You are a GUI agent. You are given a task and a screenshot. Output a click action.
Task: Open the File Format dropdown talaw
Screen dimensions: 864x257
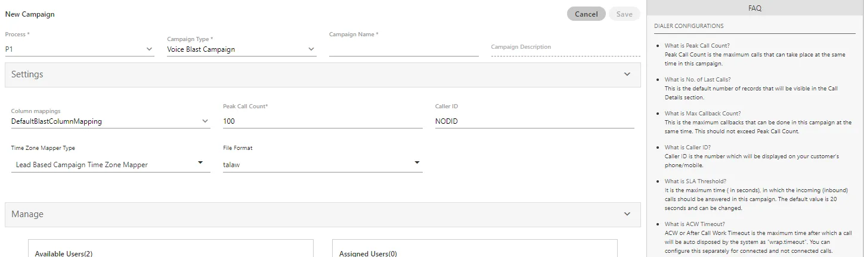[323, 164]
